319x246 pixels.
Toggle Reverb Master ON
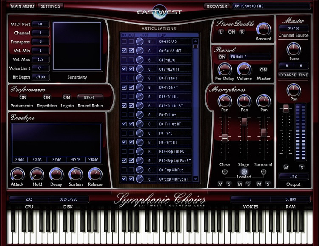pos(263,70)
